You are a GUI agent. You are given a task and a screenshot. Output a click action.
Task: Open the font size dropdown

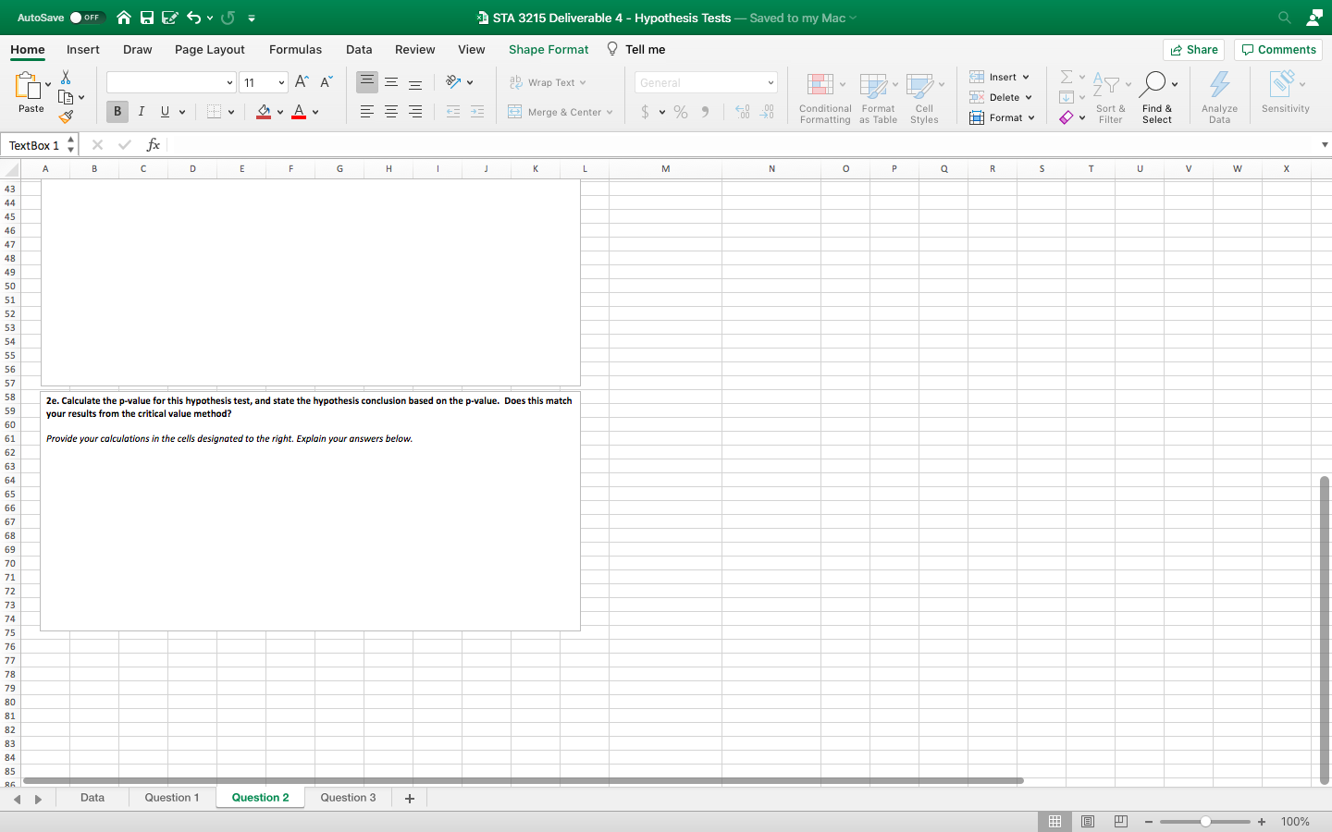click(281, 83)
